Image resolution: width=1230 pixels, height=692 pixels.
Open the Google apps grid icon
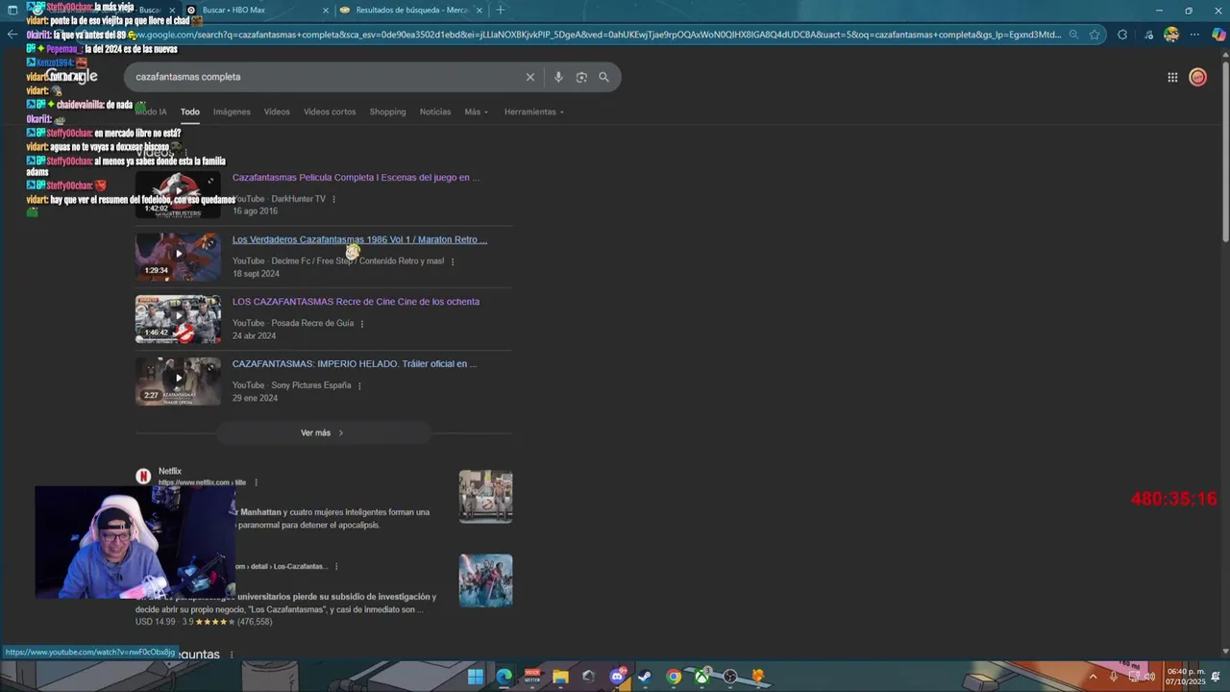point(1172,77)
